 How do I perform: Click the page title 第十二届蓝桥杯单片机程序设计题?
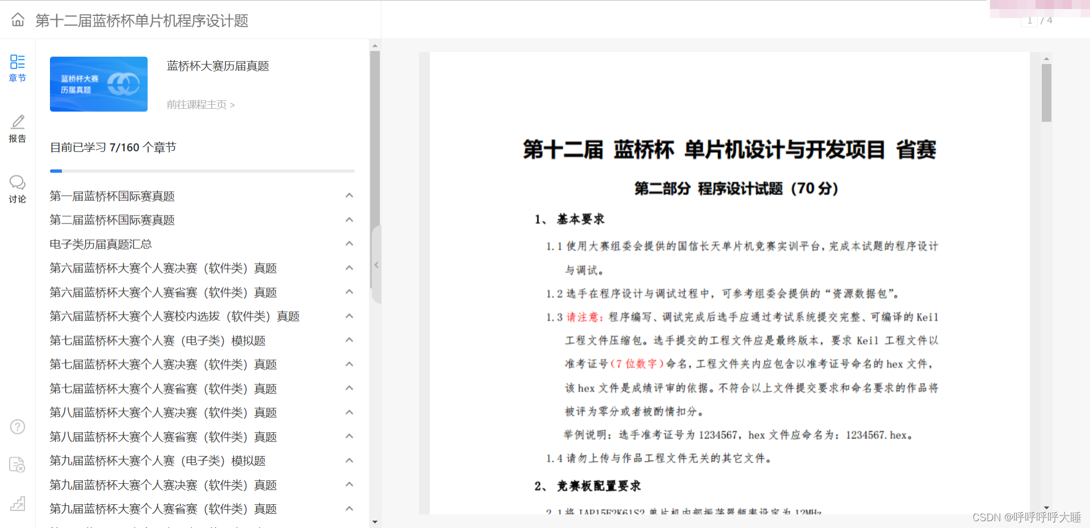pyautogui.click(x=142, y=21)
